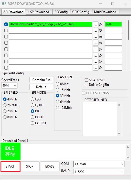Set flash size to 8Mbit

(62, 84)
